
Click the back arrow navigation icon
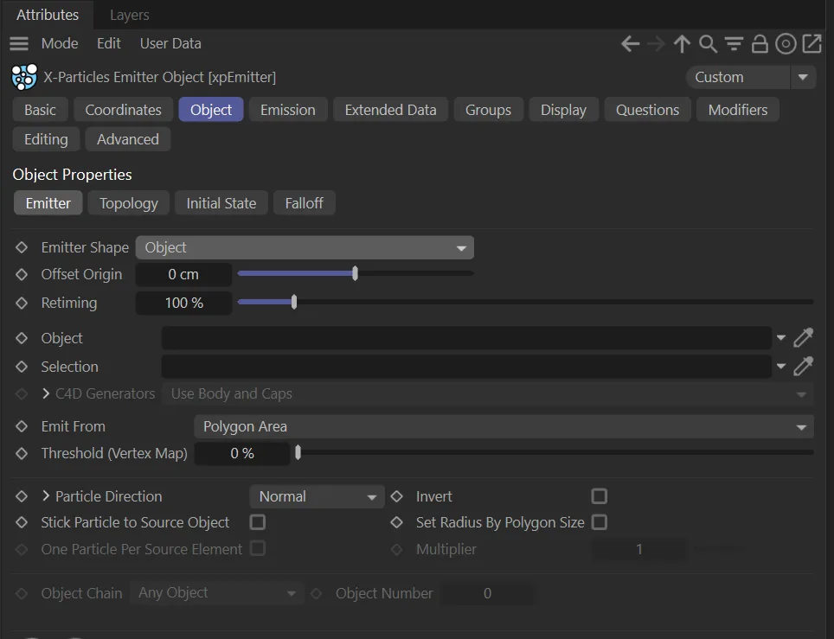point(631,44)
